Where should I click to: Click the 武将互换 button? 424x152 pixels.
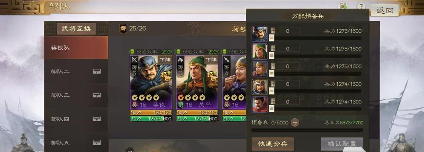76,29
